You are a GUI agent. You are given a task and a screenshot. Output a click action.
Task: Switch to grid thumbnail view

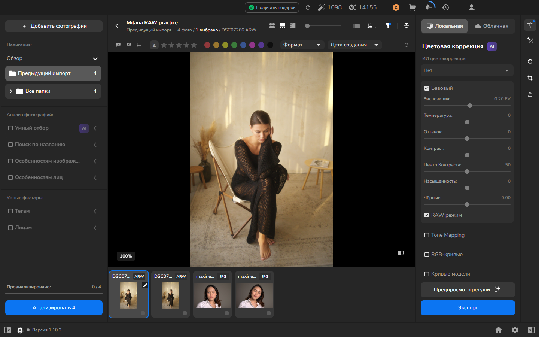point(272,26)
